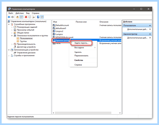Choose Свойства in the context menu
This screenshot has height=125, width=159.
(x=83, y=60)
